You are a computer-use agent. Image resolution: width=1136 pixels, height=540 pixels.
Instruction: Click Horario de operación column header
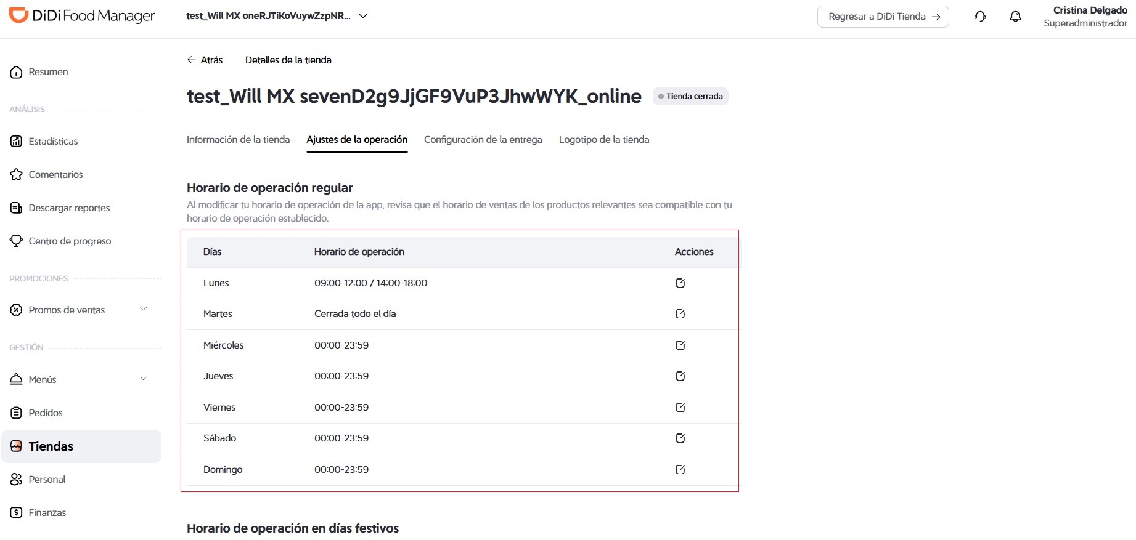click(359, 252)
